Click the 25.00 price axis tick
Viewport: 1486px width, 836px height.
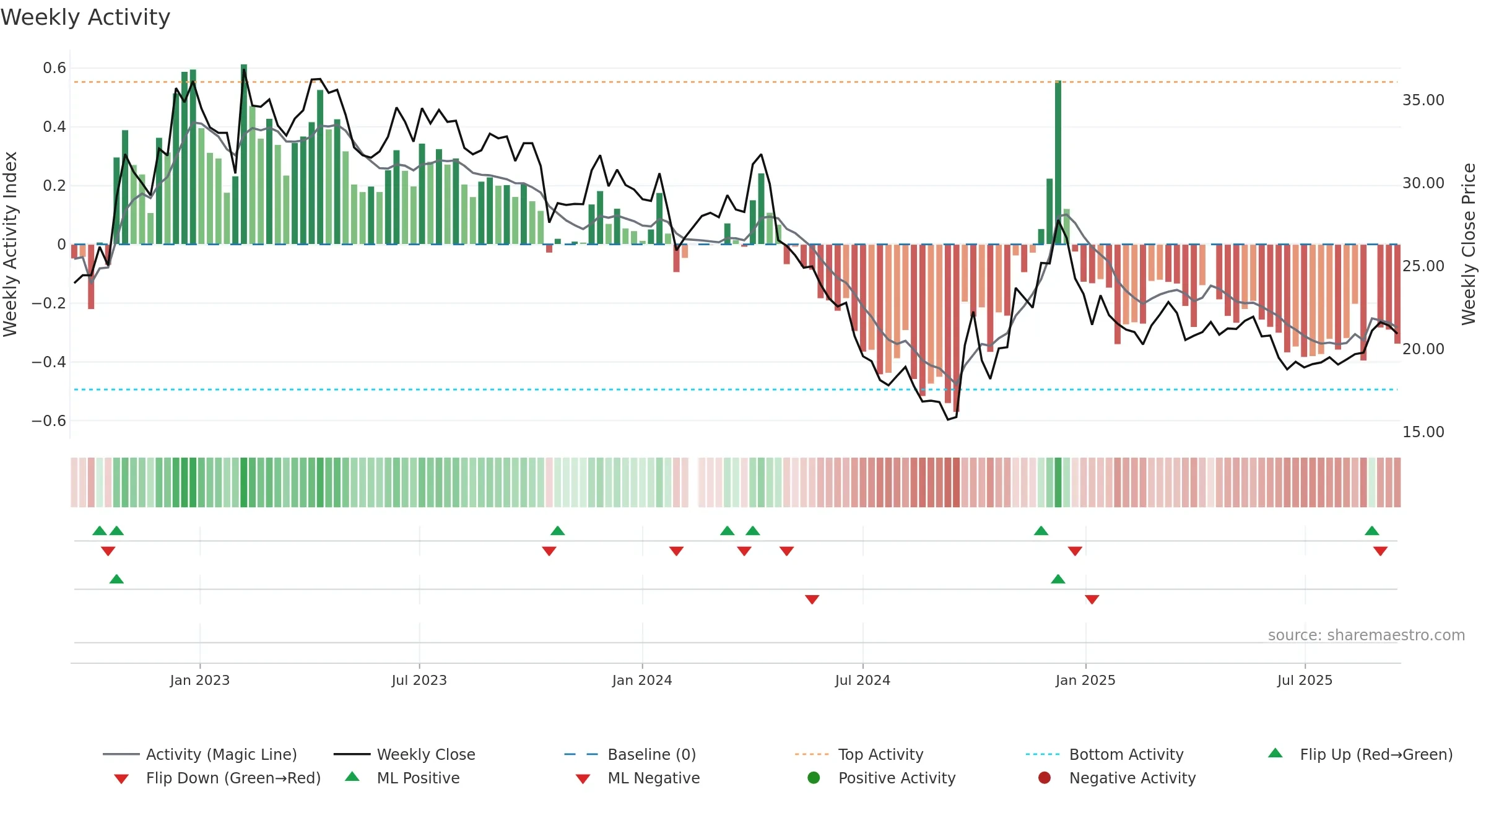pos(1423,266)
